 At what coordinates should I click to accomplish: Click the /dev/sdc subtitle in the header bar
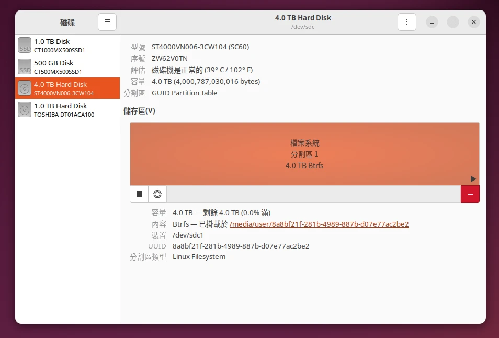[x=303, y=27]
